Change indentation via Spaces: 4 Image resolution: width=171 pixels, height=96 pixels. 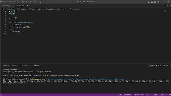click(x=136, y=95)
